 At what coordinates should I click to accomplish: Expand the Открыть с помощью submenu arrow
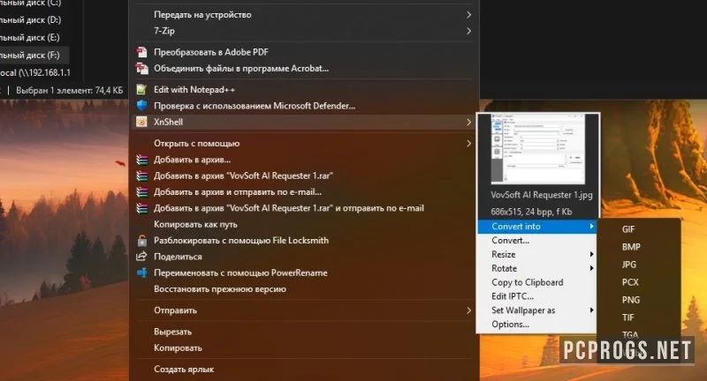(469, 144)
